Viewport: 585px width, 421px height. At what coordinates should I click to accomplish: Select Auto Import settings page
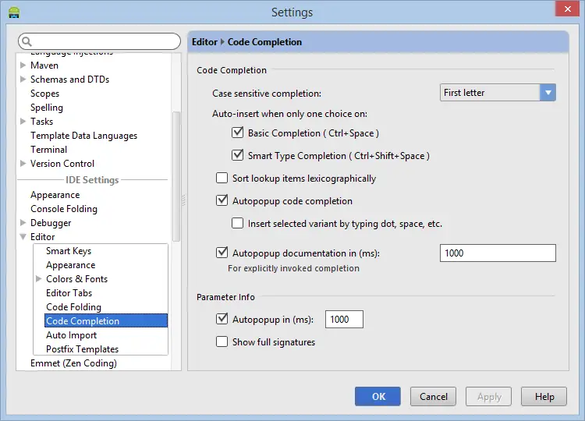coord(71,335)
